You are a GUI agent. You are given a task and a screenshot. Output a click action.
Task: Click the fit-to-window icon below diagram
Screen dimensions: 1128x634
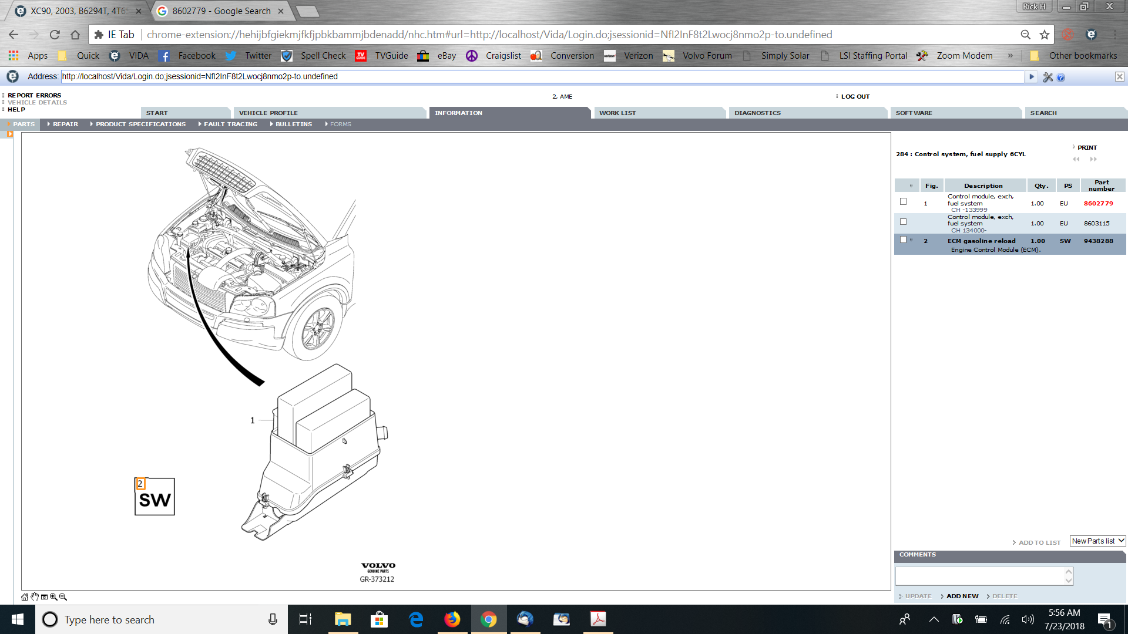click(x=44, y=597)
